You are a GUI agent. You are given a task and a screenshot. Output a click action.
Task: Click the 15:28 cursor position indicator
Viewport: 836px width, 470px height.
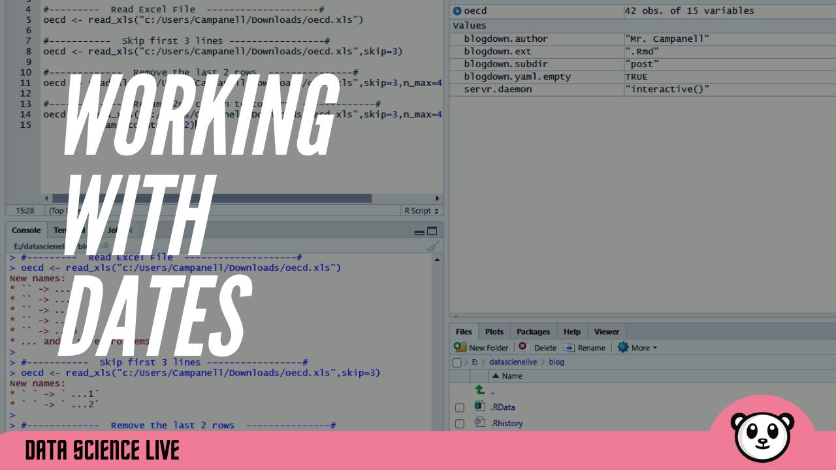(x=25, y=210)
